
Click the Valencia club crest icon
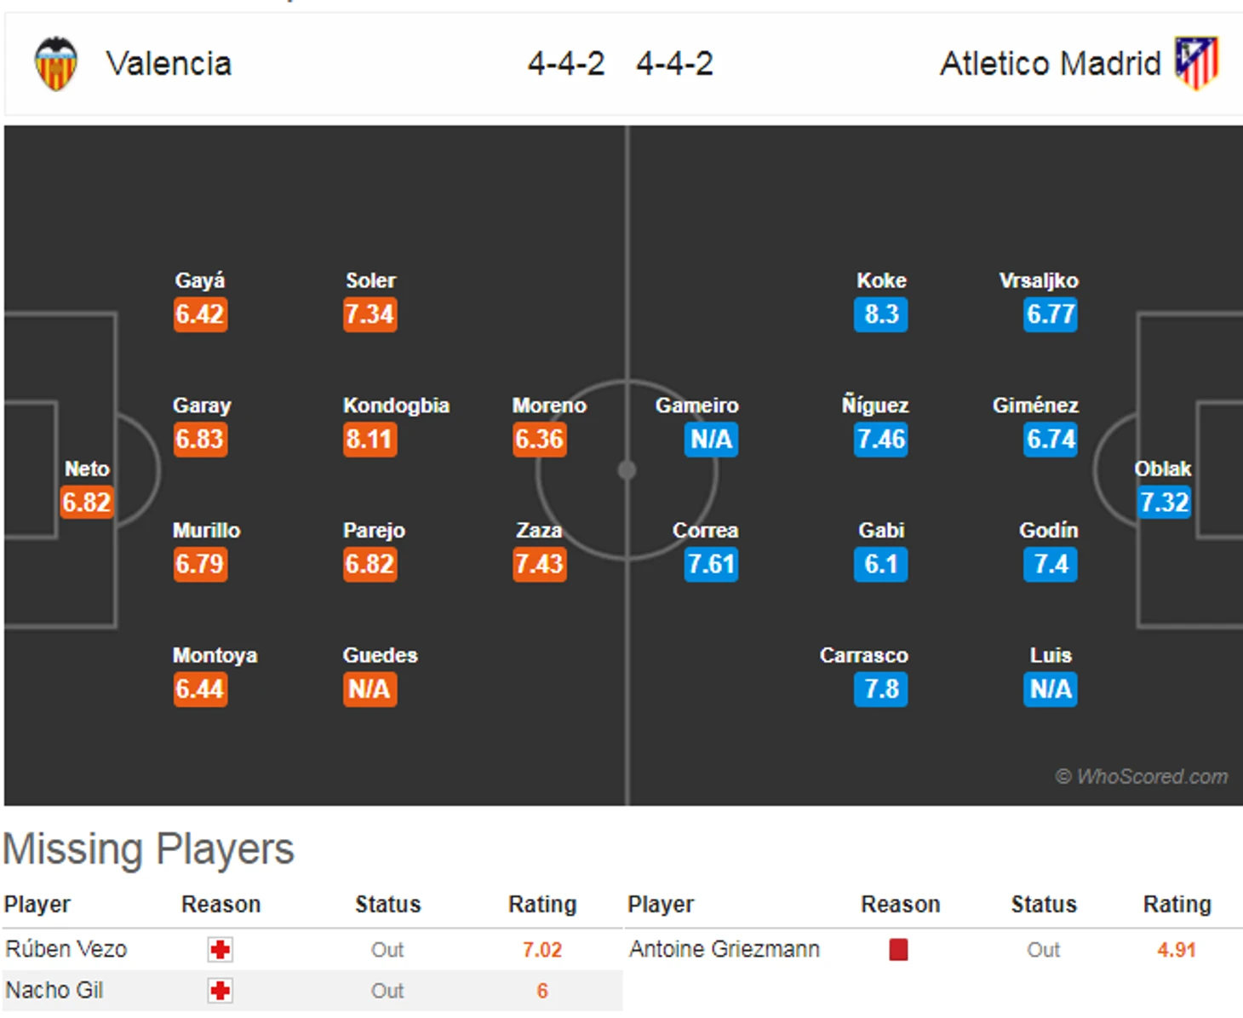click(x=56, y=64)
